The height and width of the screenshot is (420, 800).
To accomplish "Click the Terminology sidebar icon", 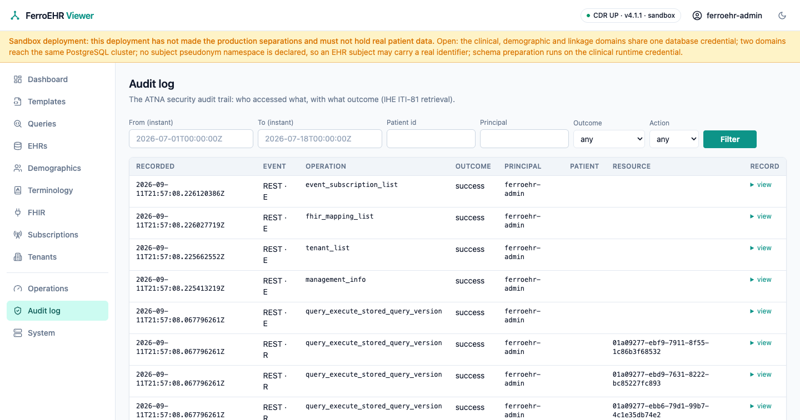I will (18, 190).
